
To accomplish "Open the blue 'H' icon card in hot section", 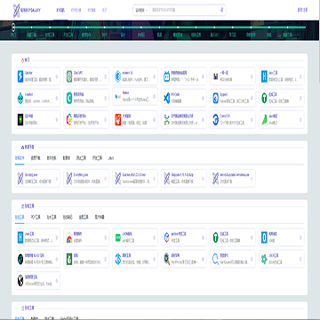I will (282, 76).
